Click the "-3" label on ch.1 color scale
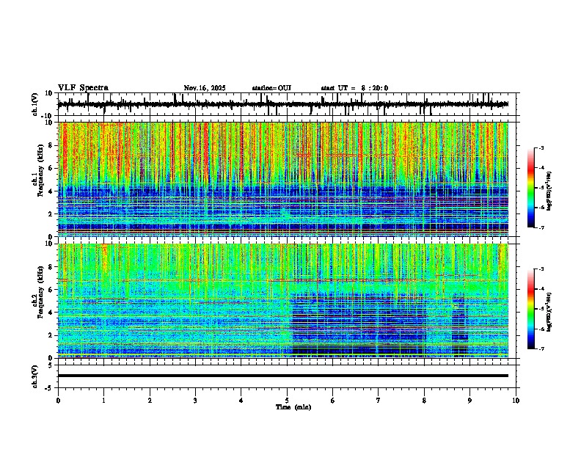 click(x=541, y=147)
